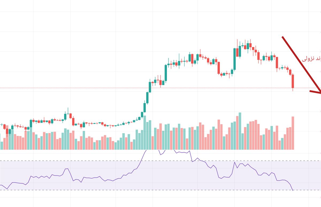Image resolution: width=321 pixels, height=207 pixels.
Task: Click the tallest green volume bar
Action: tap(240, 131)
